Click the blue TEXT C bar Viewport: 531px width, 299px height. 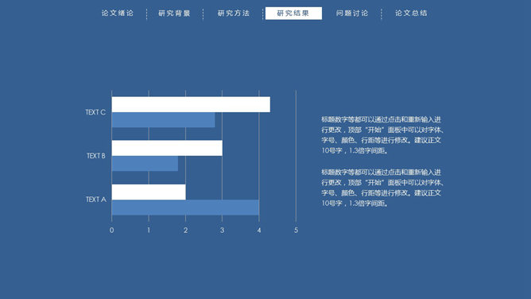click(163, 120)
